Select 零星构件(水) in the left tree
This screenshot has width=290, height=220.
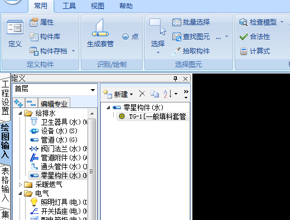click(x=58, y=175)
